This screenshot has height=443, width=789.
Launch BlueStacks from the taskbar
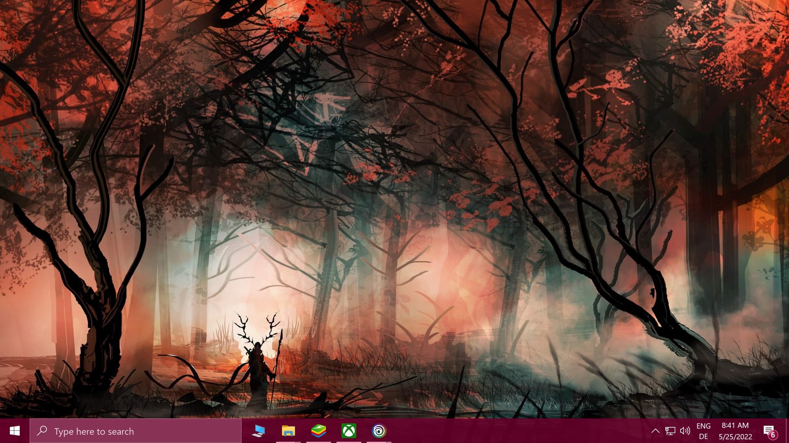click(x=318, y=431)
